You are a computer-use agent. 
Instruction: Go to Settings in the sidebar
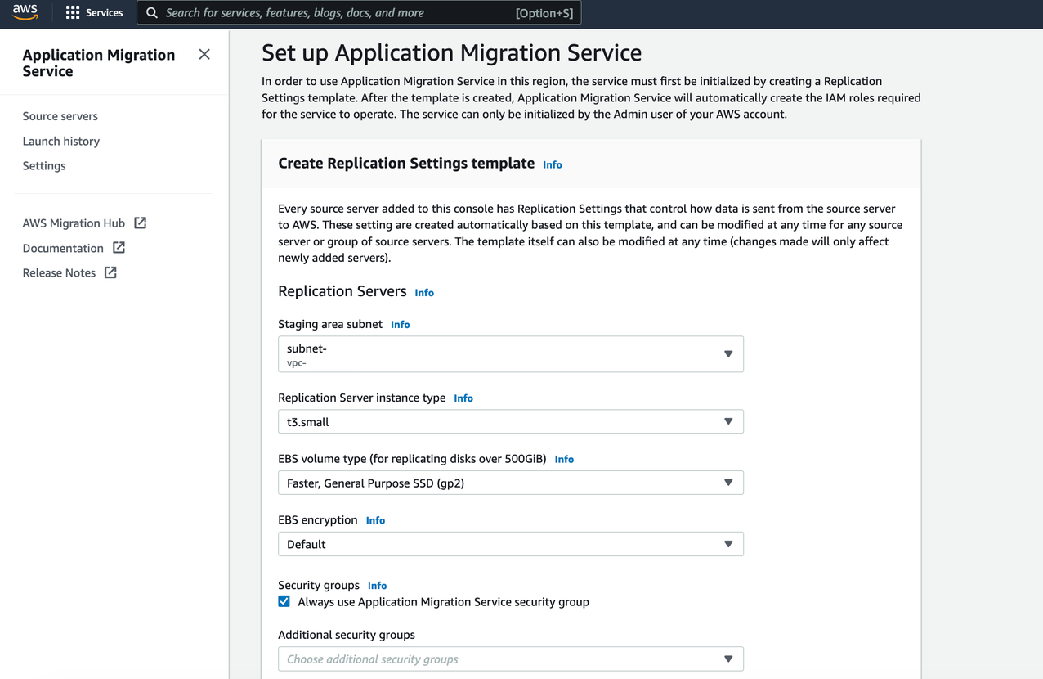43,165
